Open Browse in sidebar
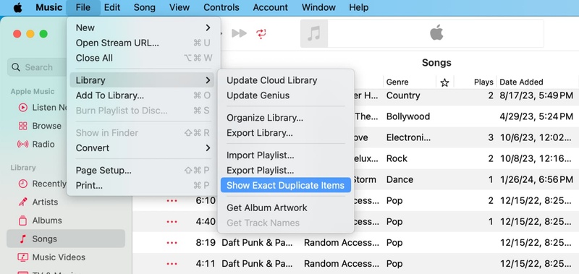 (x=40, y=126)
